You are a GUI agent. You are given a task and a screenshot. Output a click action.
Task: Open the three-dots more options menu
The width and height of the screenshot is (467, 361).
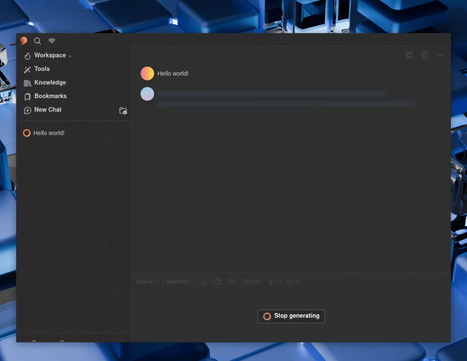(x=440, y=55)
